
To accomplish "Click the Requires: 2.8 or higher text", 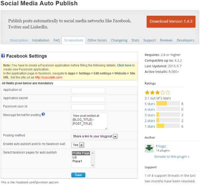I will point(163,55).
